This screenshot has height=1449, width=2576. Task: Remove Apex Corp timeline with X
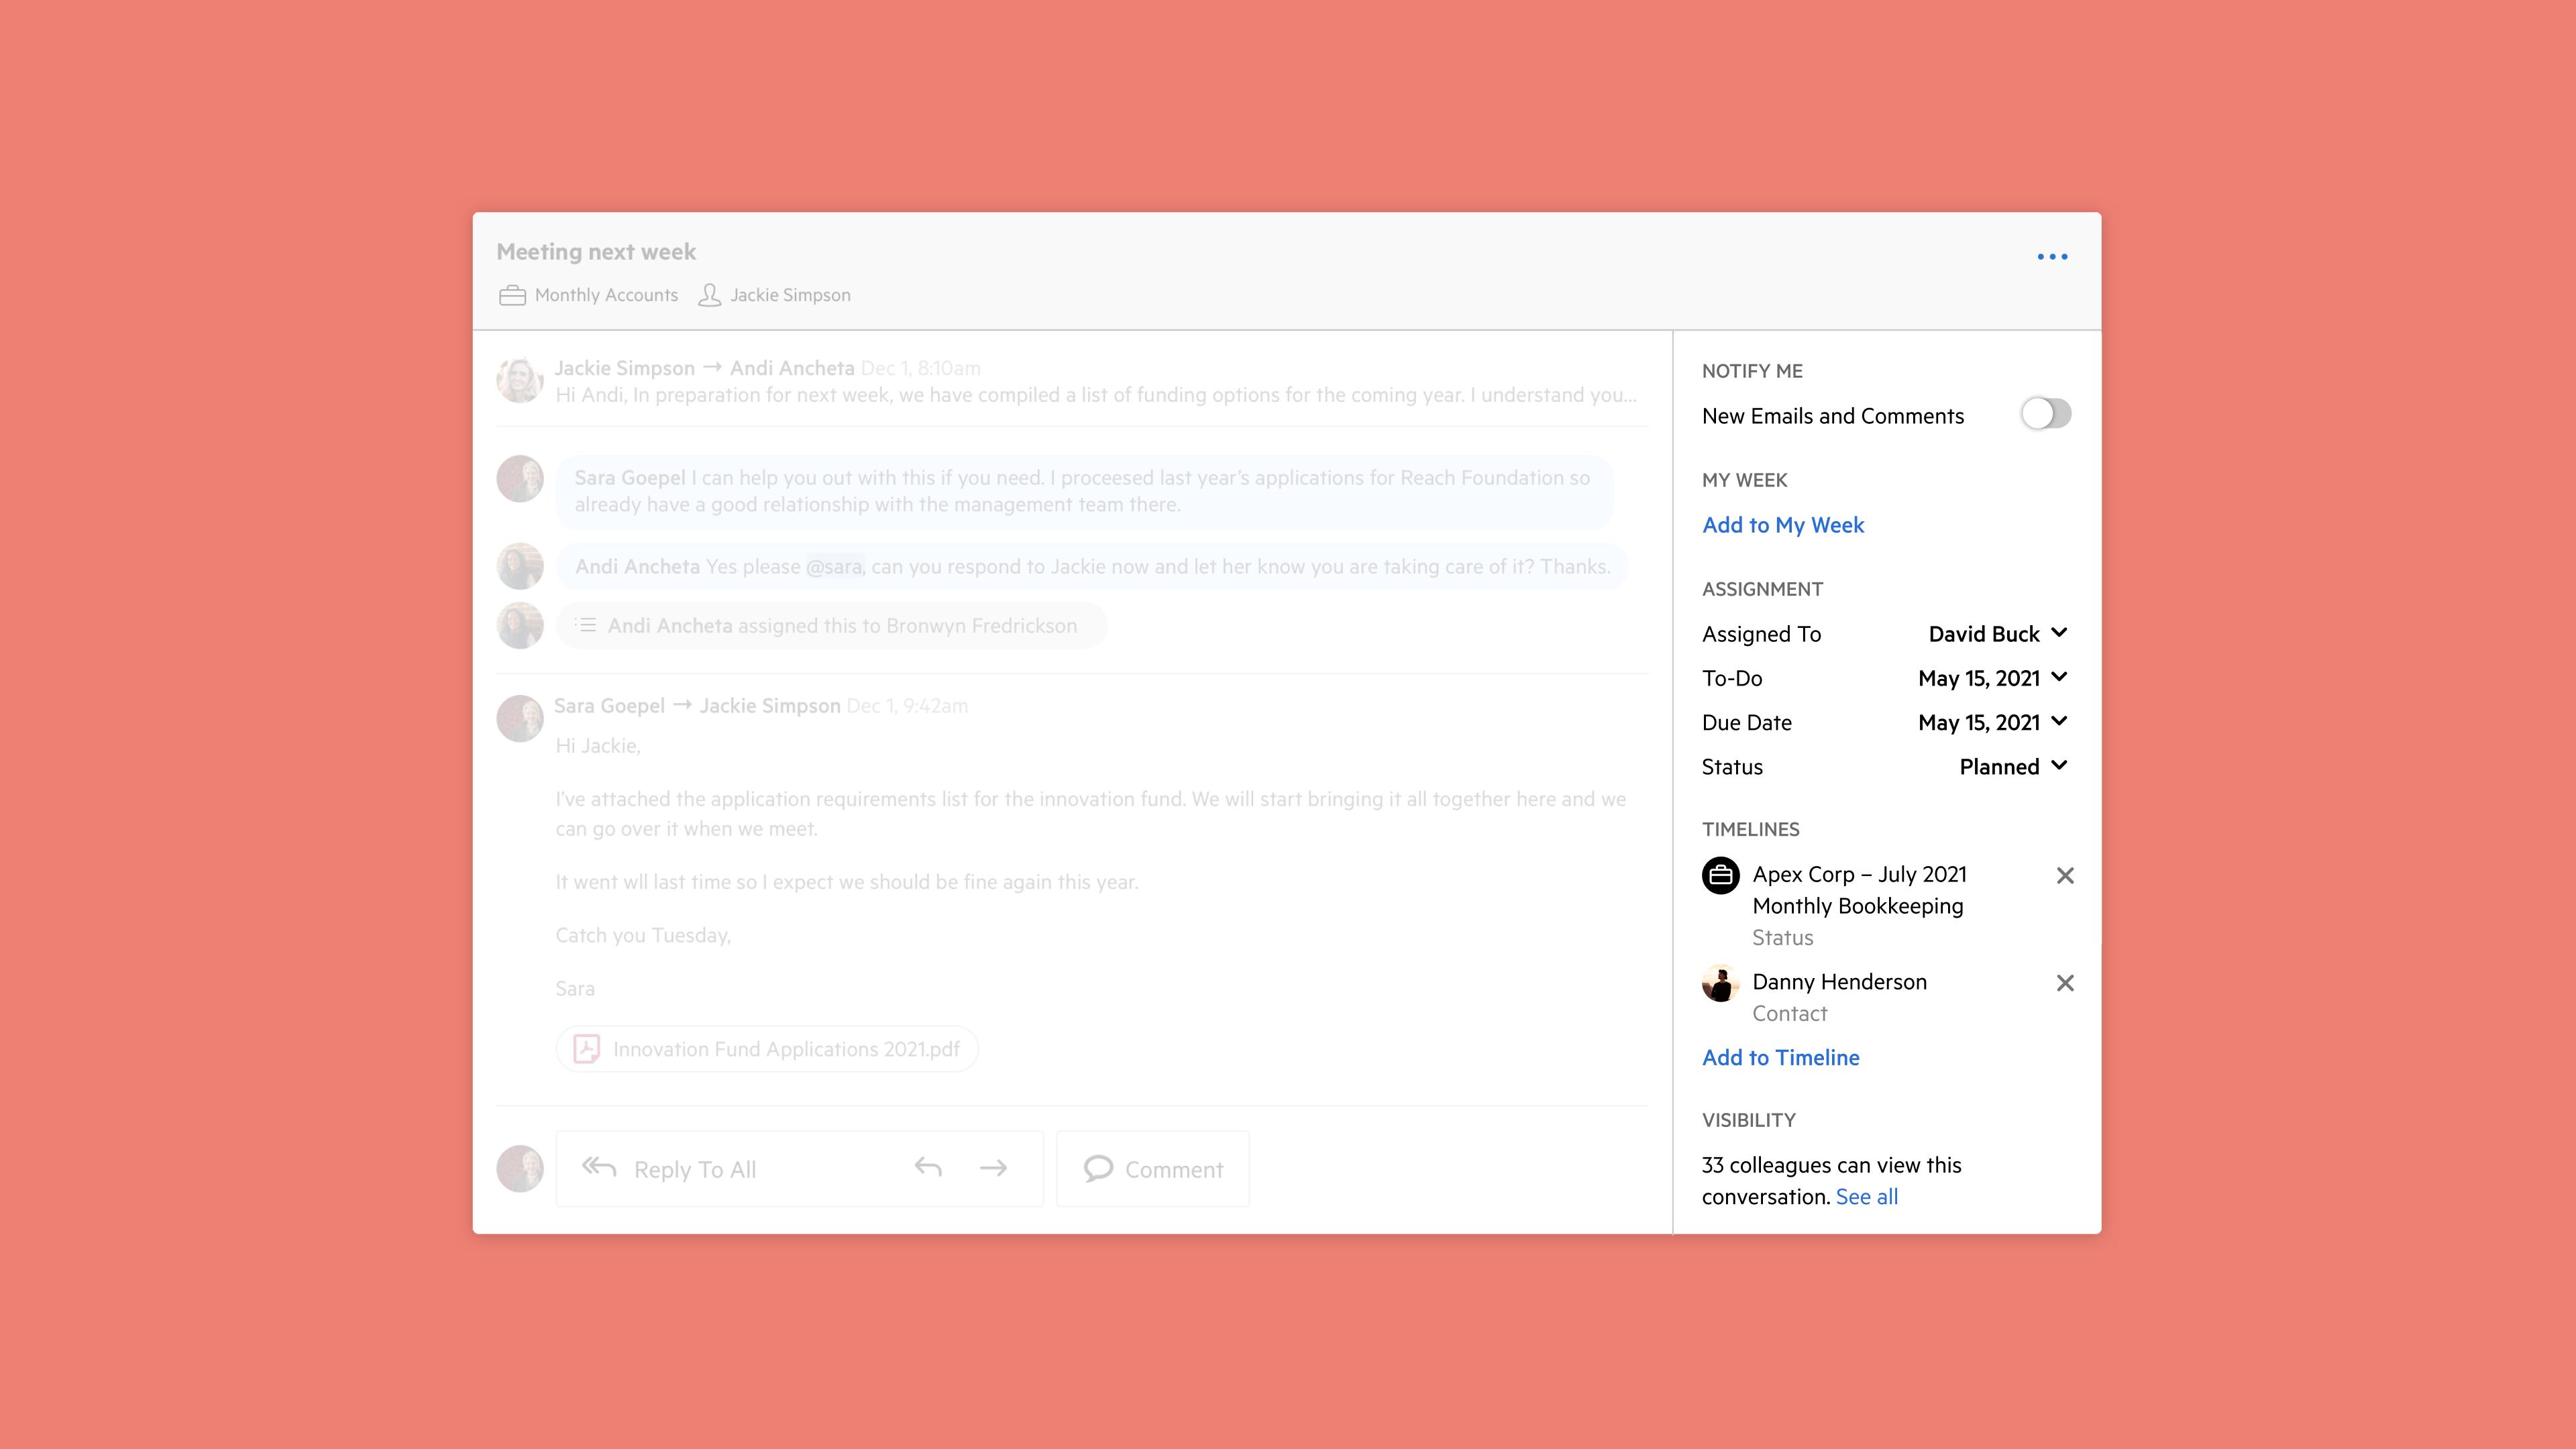pos(2065,876)
